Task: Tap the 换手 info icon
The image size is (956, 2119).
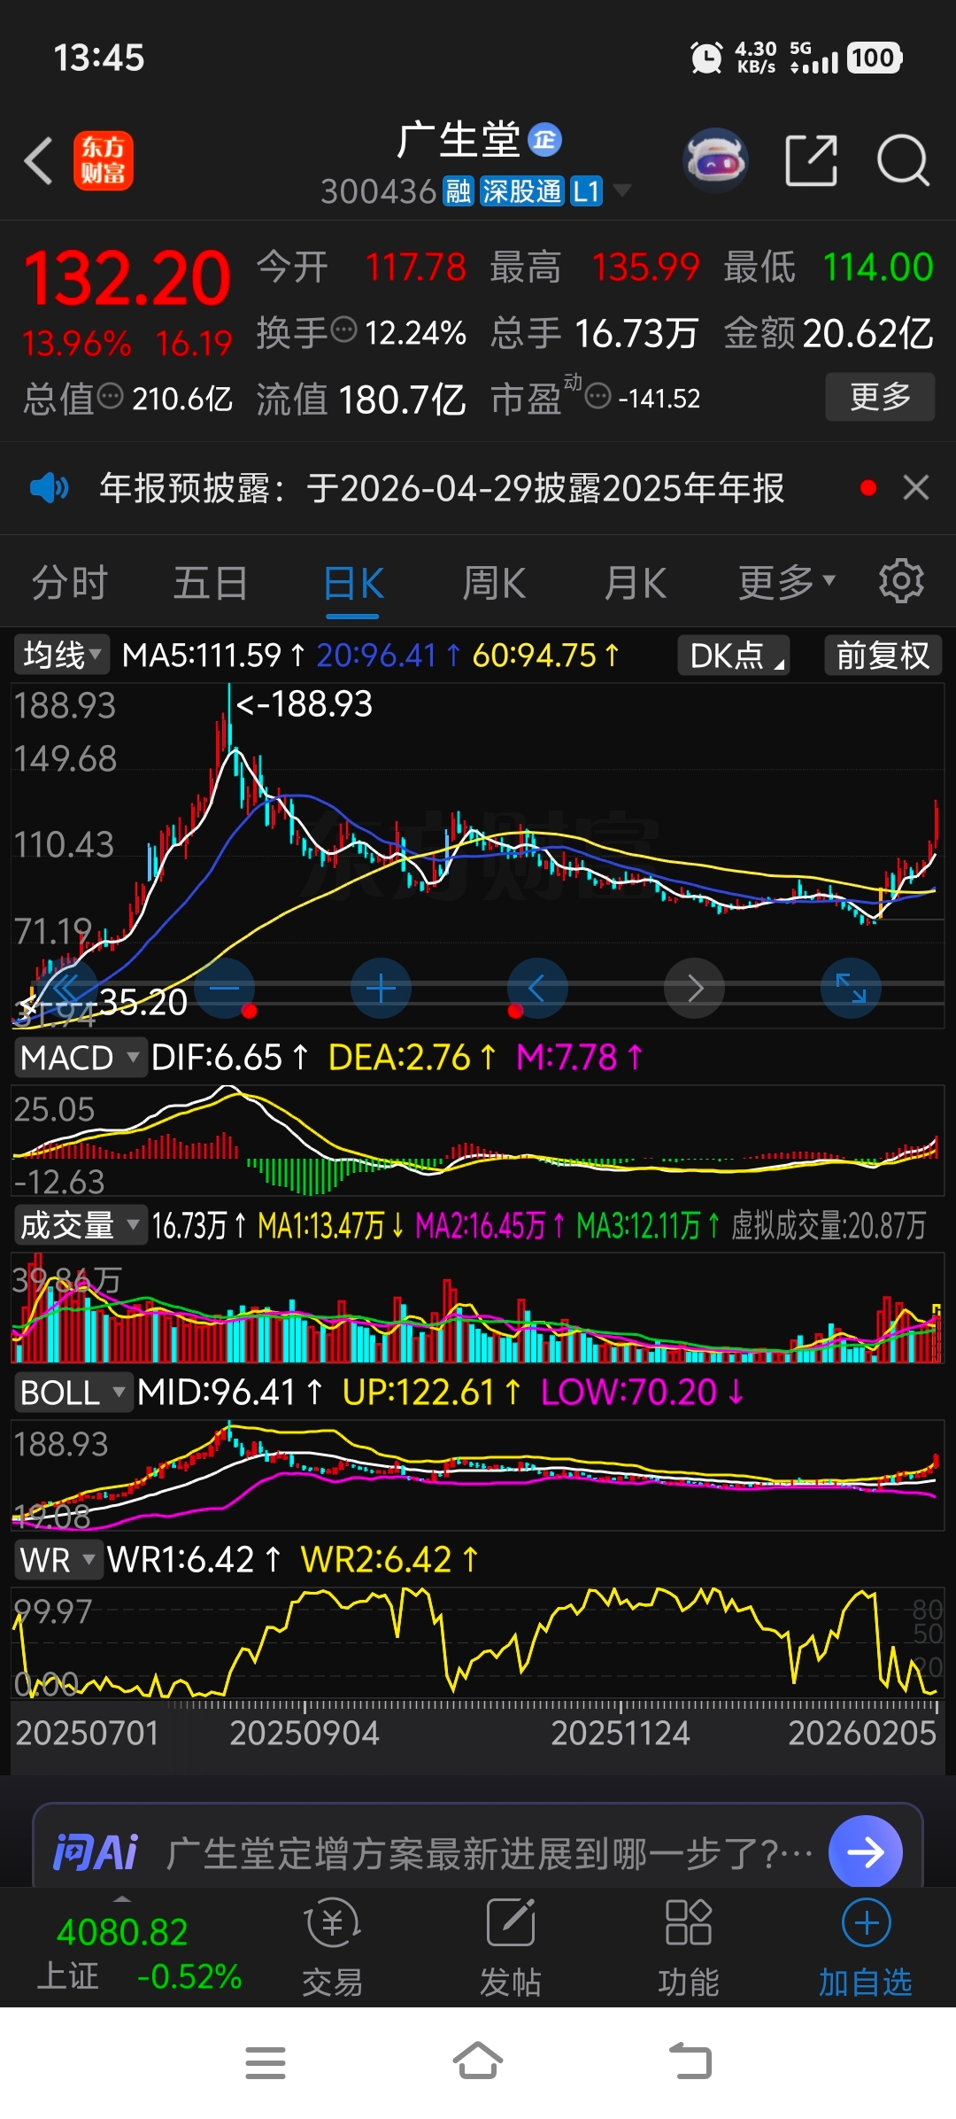Action: (343, 330)
